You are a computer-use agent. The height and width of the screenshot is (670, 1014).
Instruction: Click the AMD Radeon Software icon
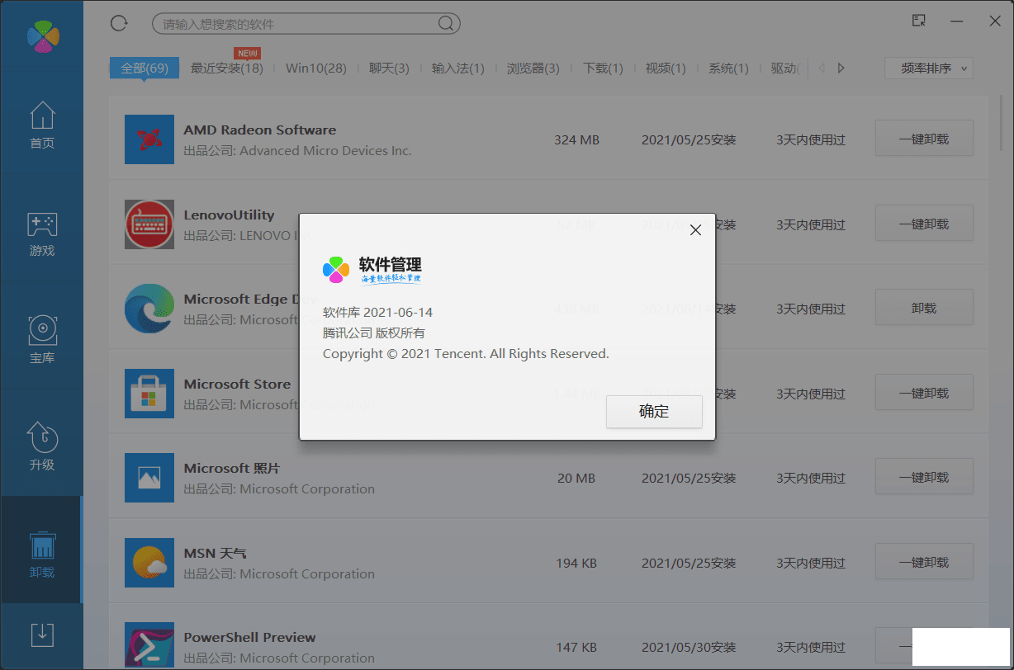(x=149, y=139)
